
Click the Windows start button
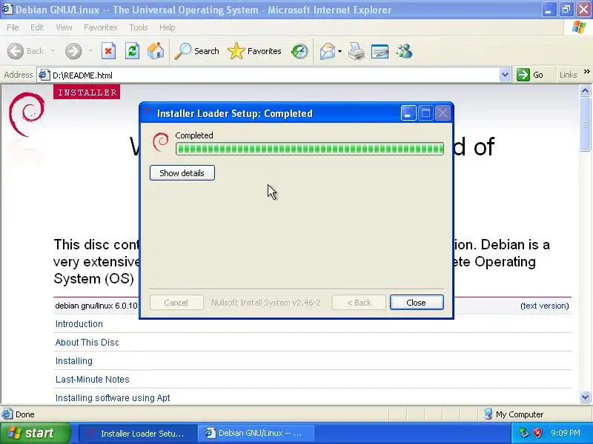tap(36, 433)
